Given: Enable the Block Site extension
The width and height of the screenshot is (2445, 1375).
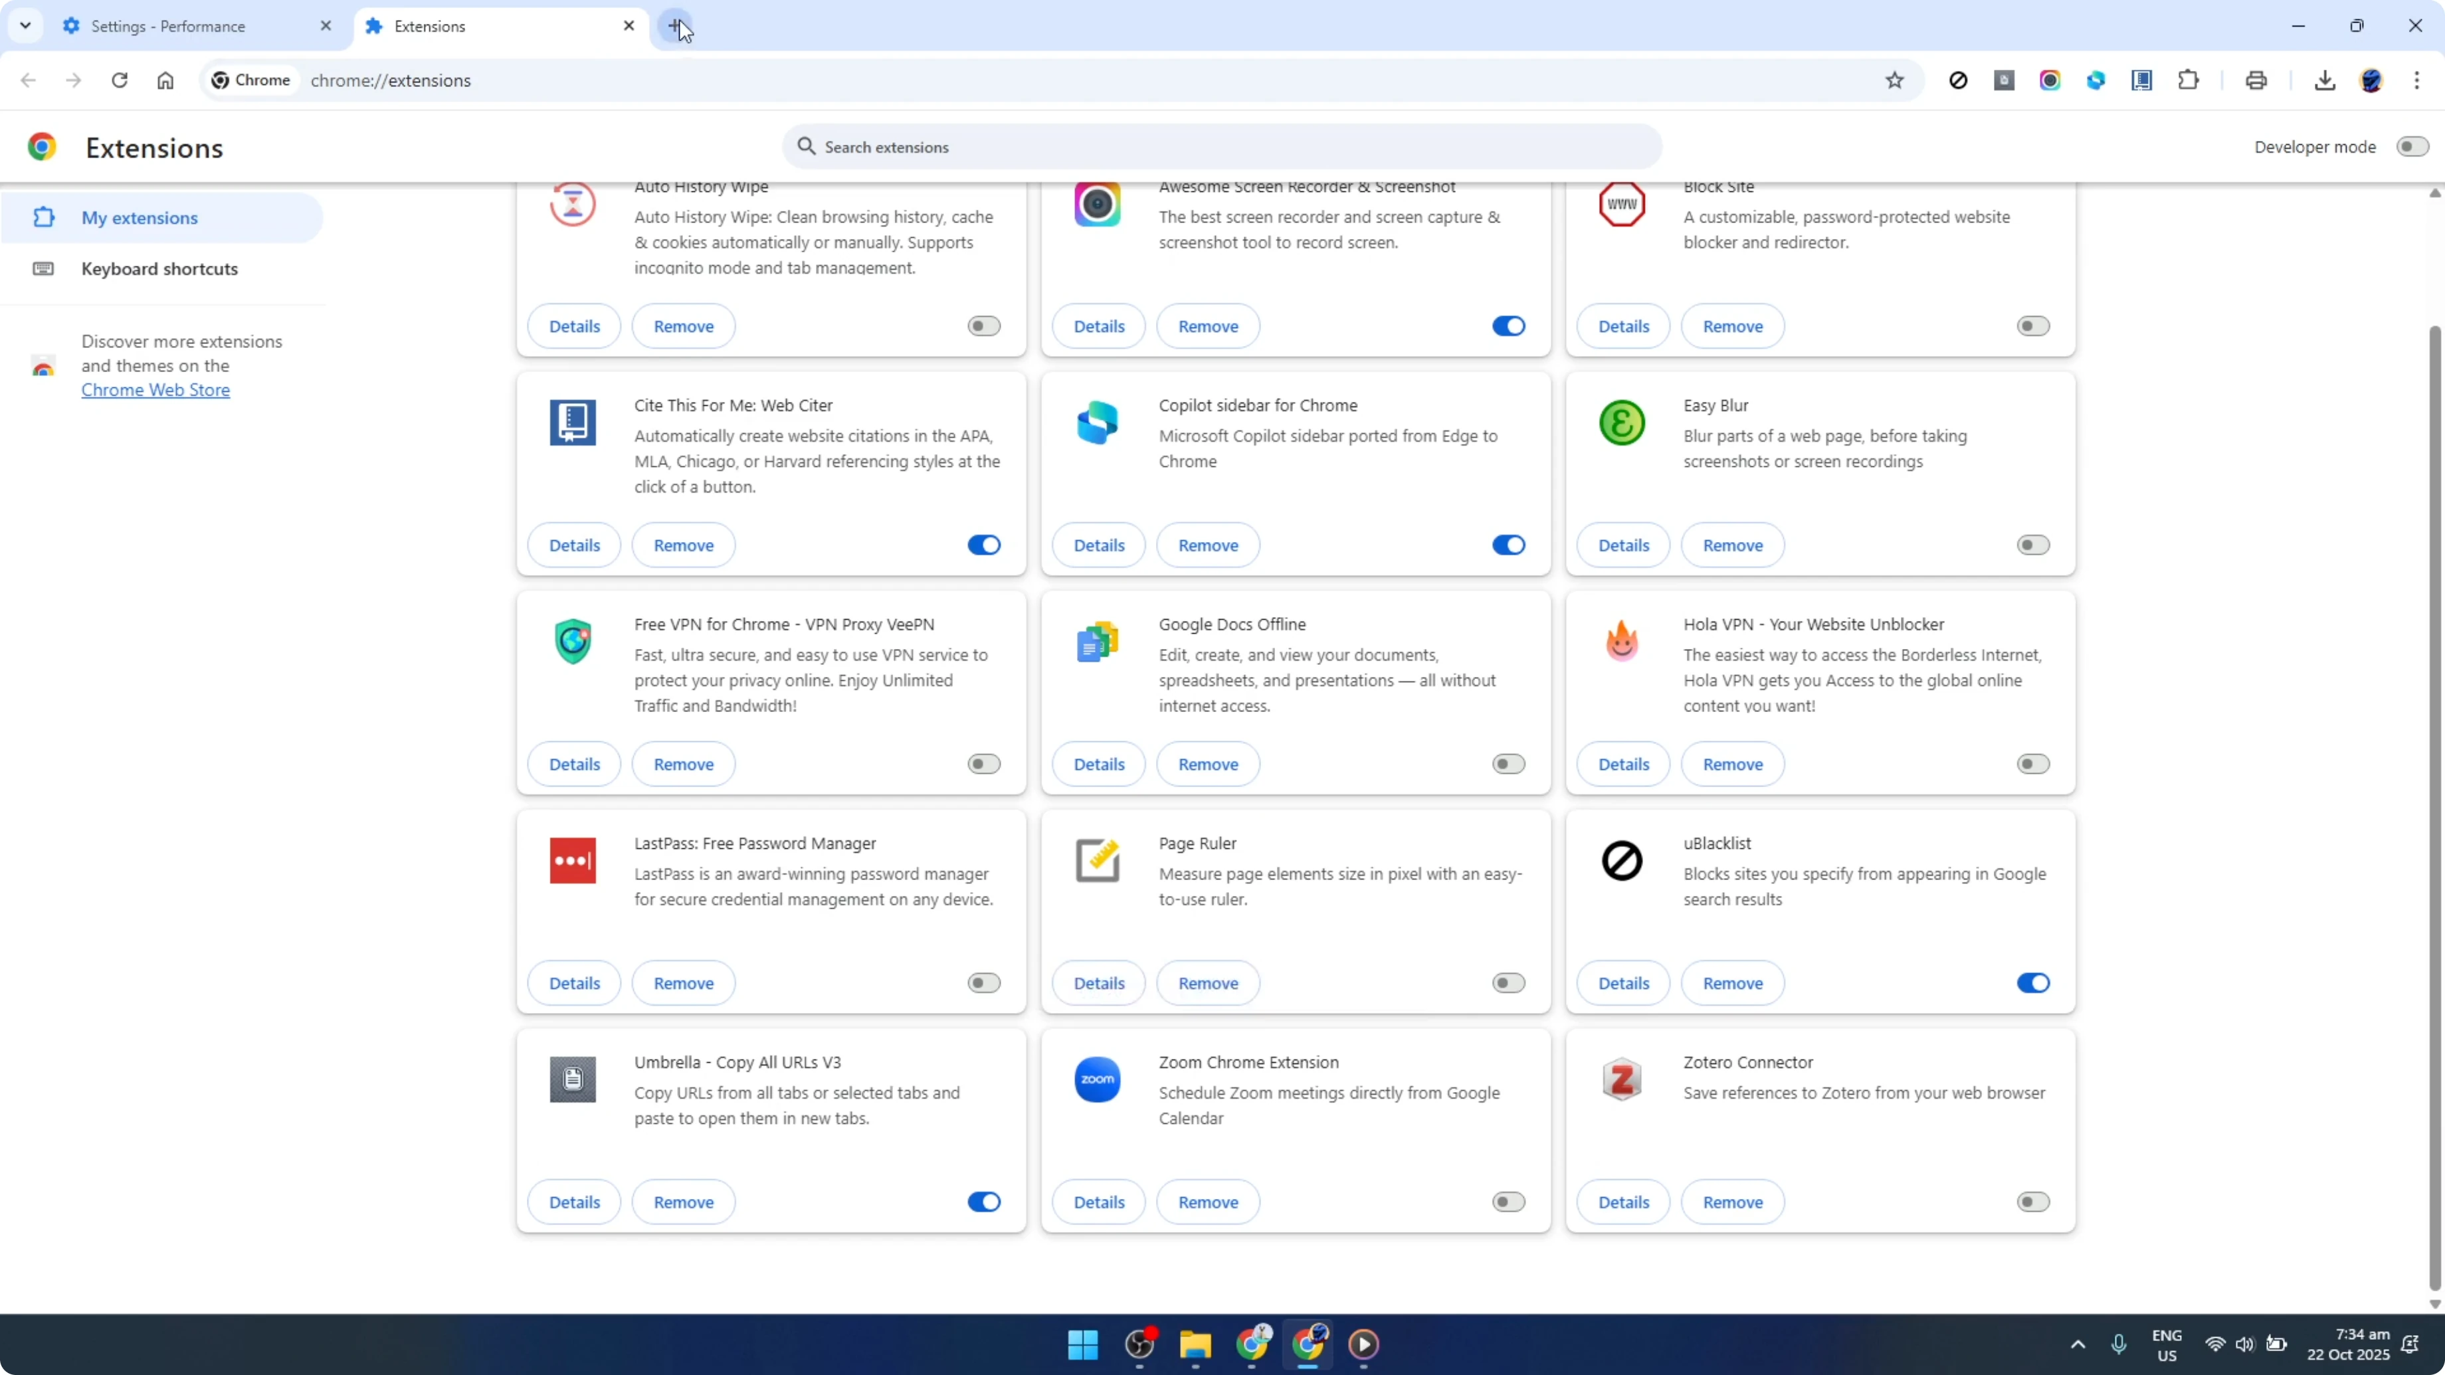Looking at the screenshot, I should tap(2033, 326).
